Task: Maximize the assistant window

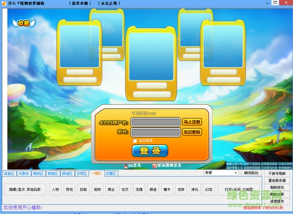Action: coord(275,2)
